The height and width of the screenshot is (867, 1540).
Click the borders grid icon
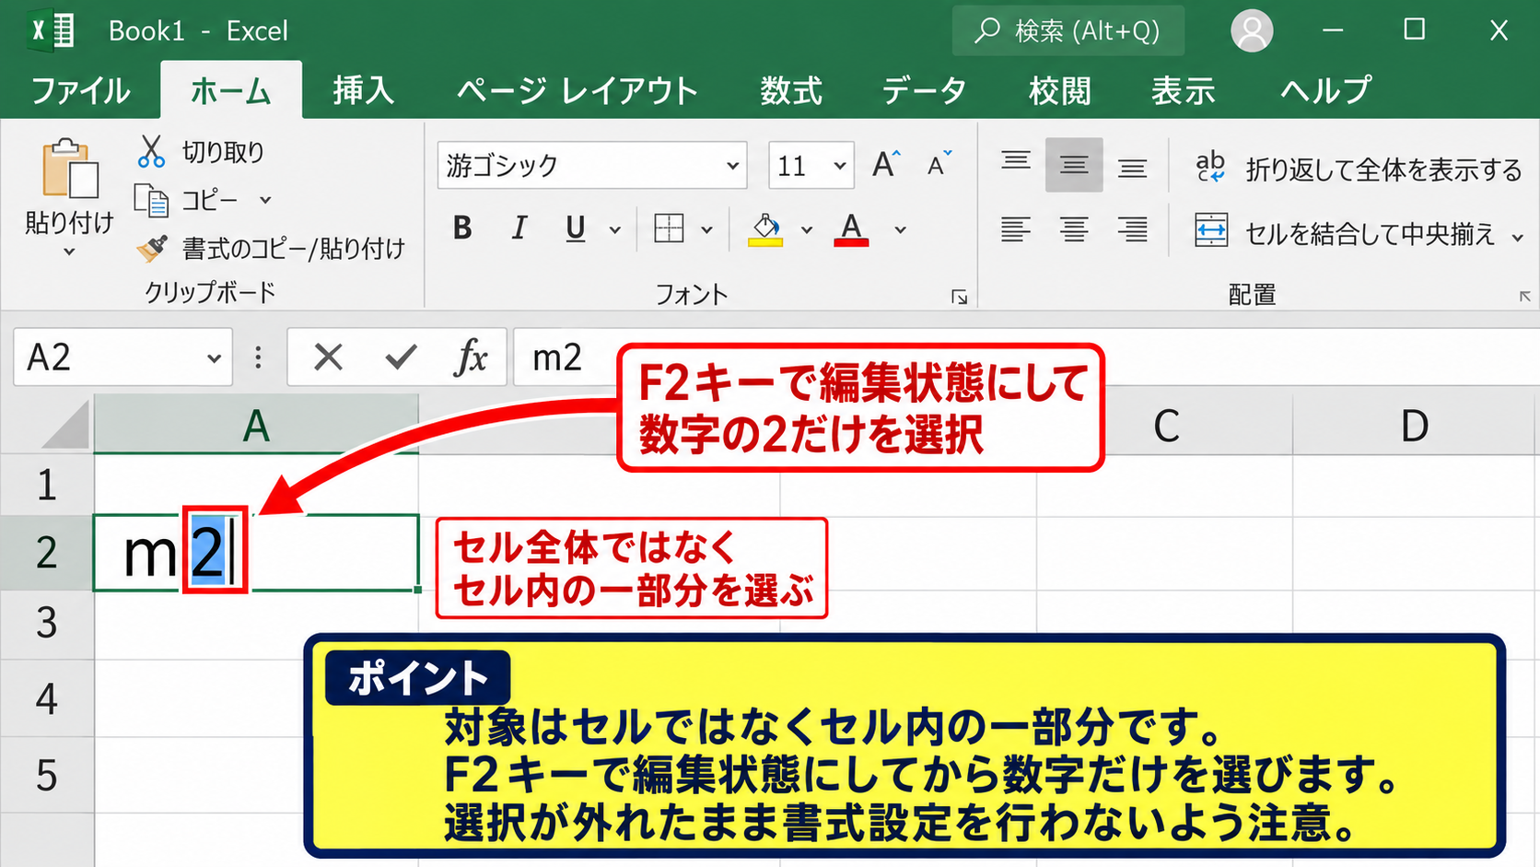click(669, 228)
